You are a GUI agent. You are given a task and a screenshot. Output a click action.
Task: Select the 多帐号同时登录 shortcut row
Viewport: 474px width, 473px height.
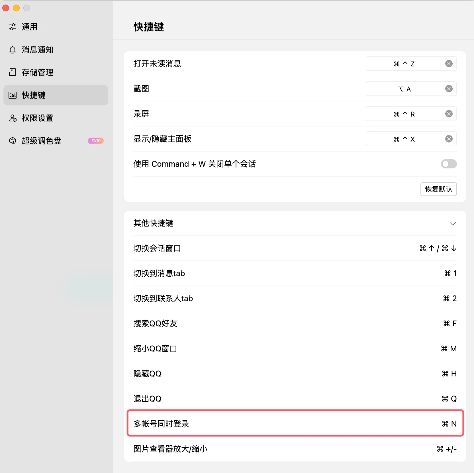pyautogui.click(x=295, y=423)
